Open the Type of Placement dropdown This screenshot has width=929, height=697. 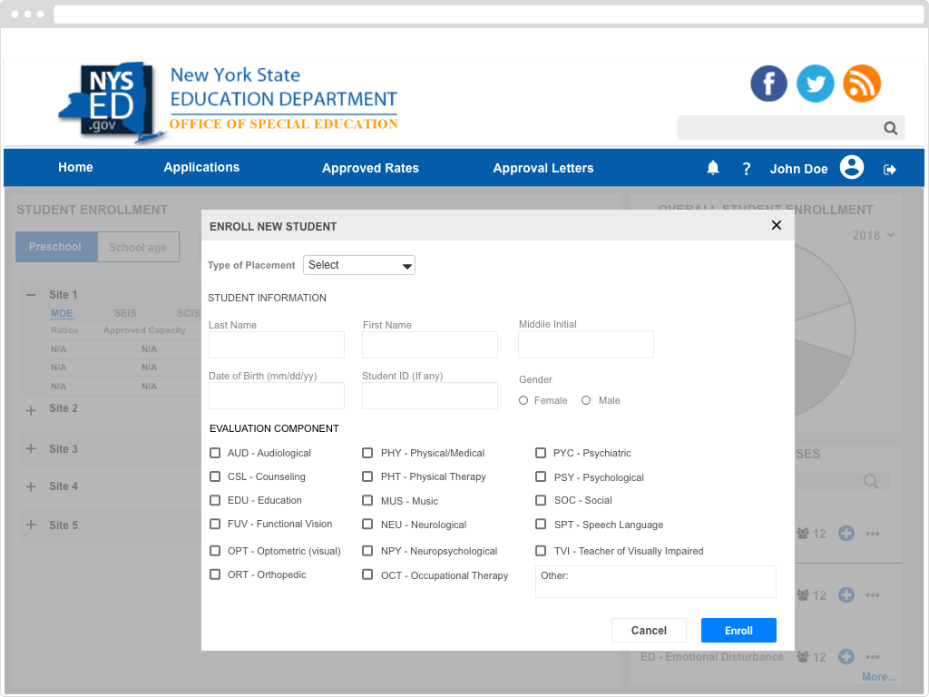pyautogui.click(x=359, y=265)
